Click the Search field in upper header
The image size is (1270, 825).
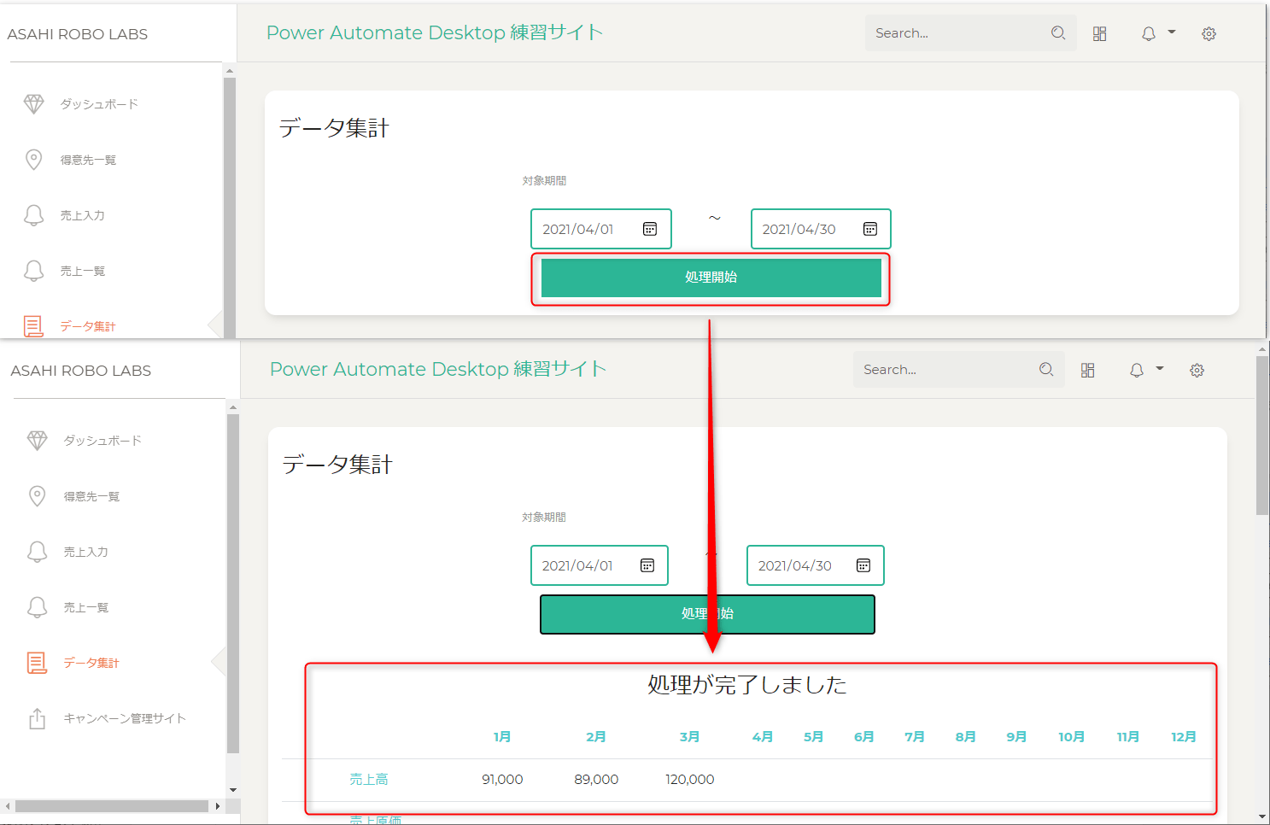point(957,33)
